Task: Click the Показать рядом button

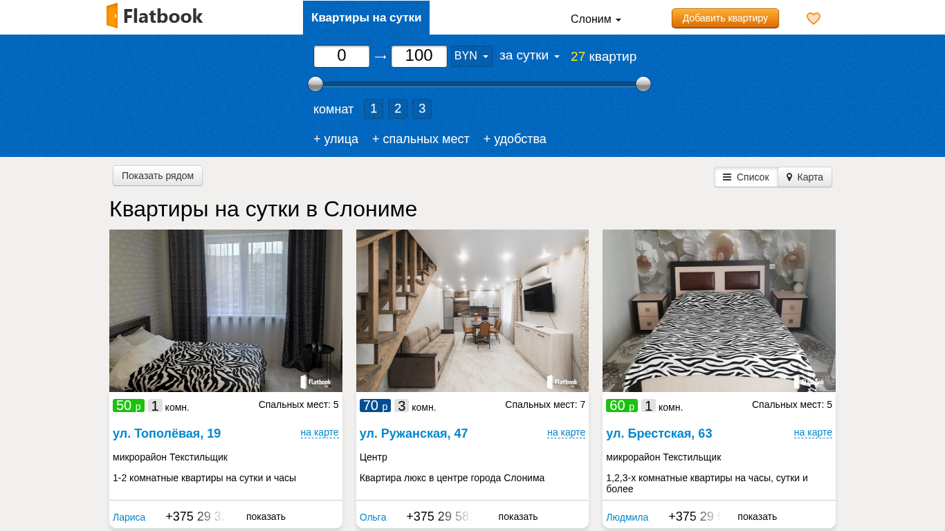Action: (x=158, y=176)
